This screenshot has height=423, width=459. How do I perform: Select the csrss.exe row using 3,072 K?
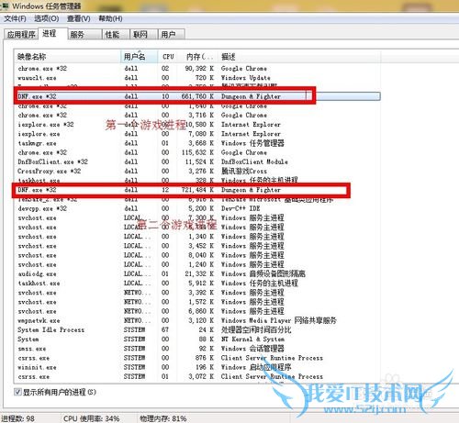pos(197,376)
